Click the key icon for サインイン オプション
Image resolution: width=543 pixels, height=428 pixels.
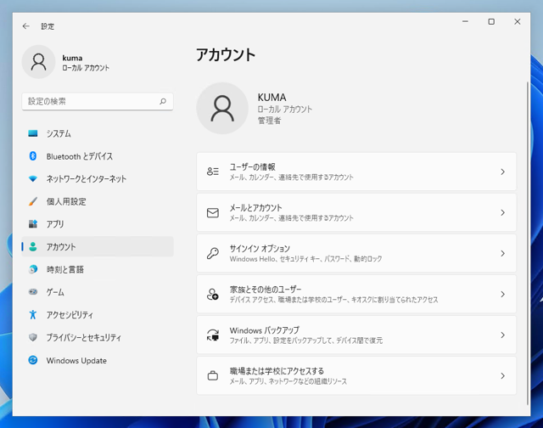(x=213, y=253)
